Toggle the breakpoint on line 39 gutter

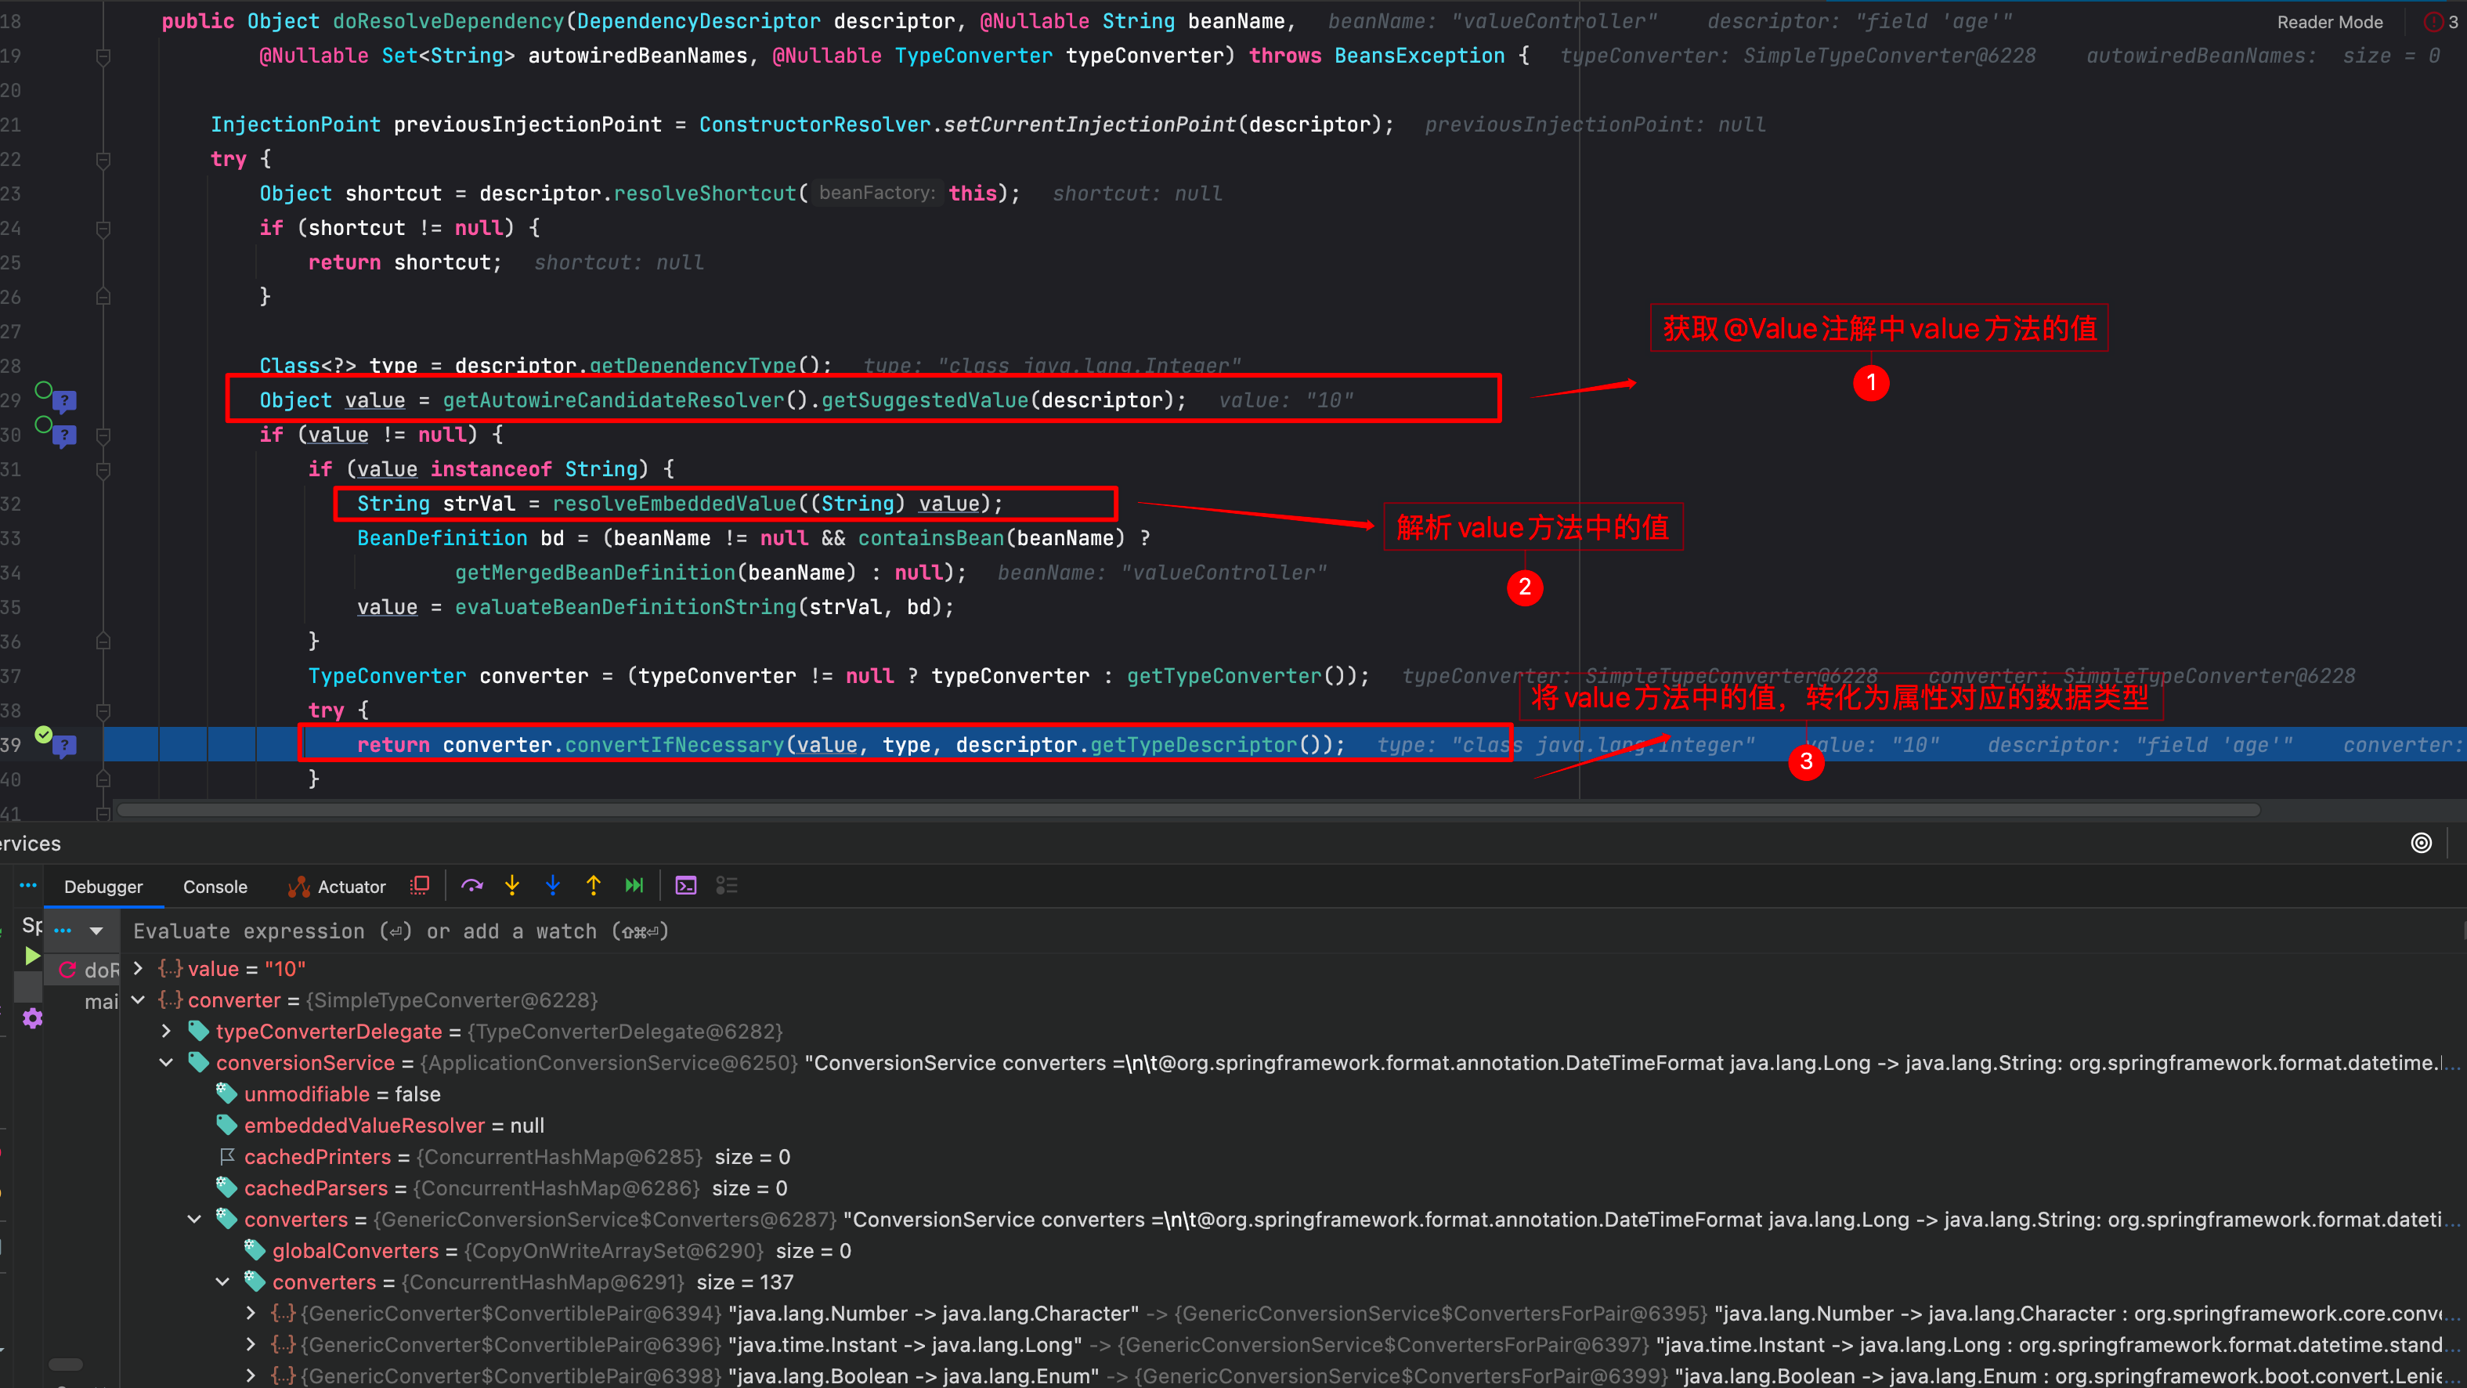[43, 733]
